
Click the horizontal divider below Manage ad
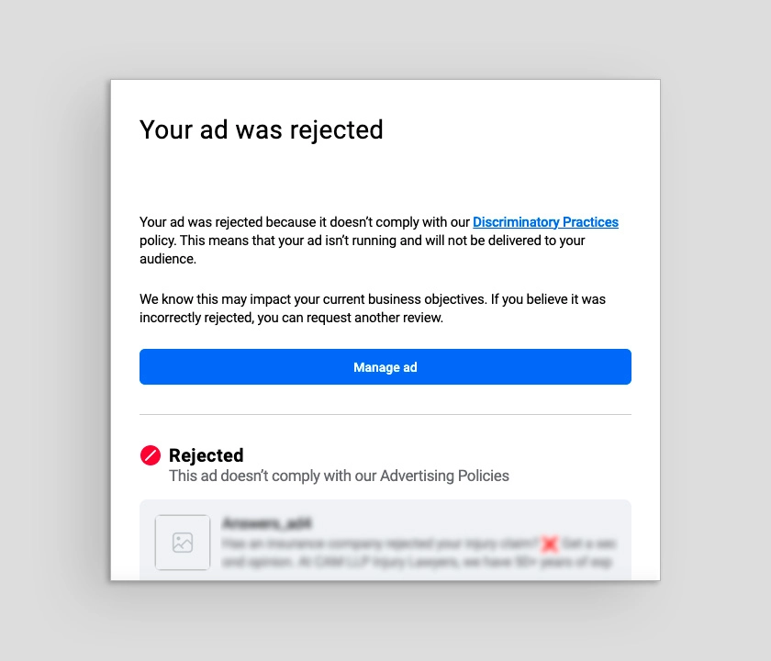385,414
